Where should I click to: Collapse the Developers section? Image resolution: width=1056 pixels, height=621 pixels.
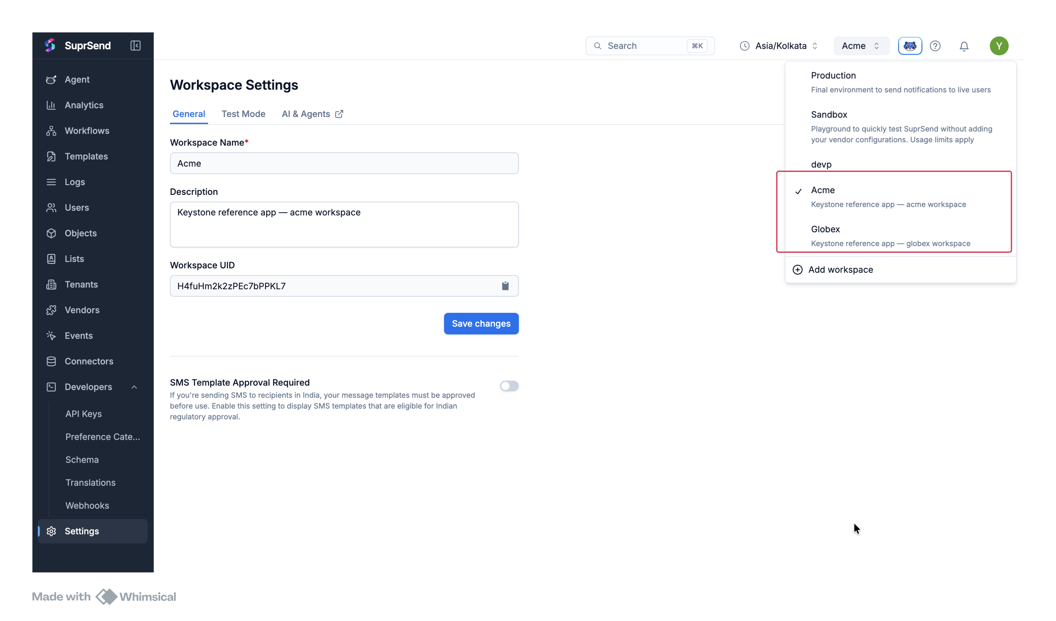[134, 387]
